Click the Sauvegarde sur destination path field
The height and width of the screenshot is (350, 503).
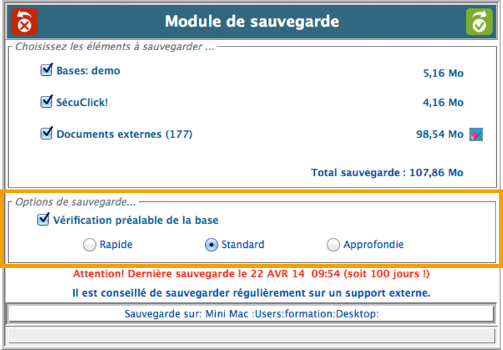tap(251, 314)
